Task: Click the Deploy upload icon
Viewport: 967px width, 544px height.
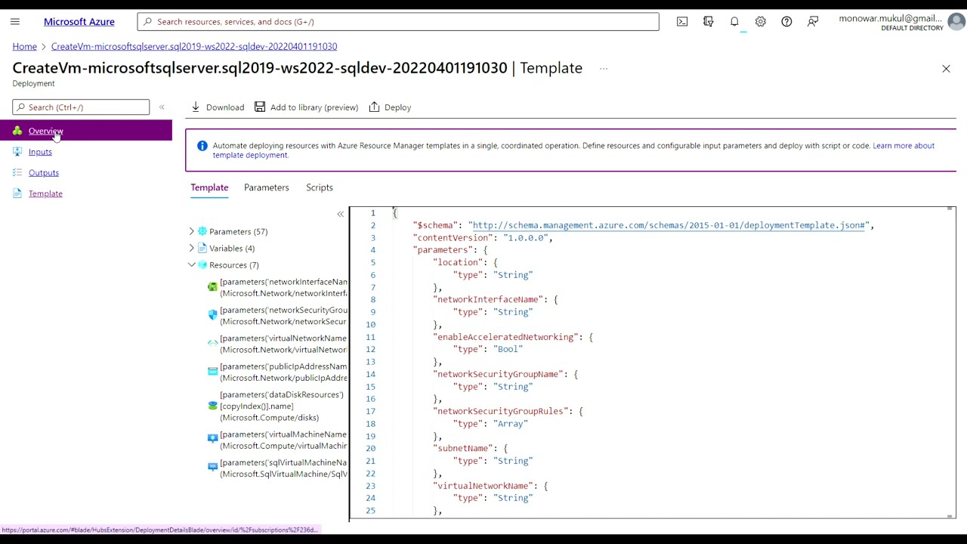Action: coord(374,107)
